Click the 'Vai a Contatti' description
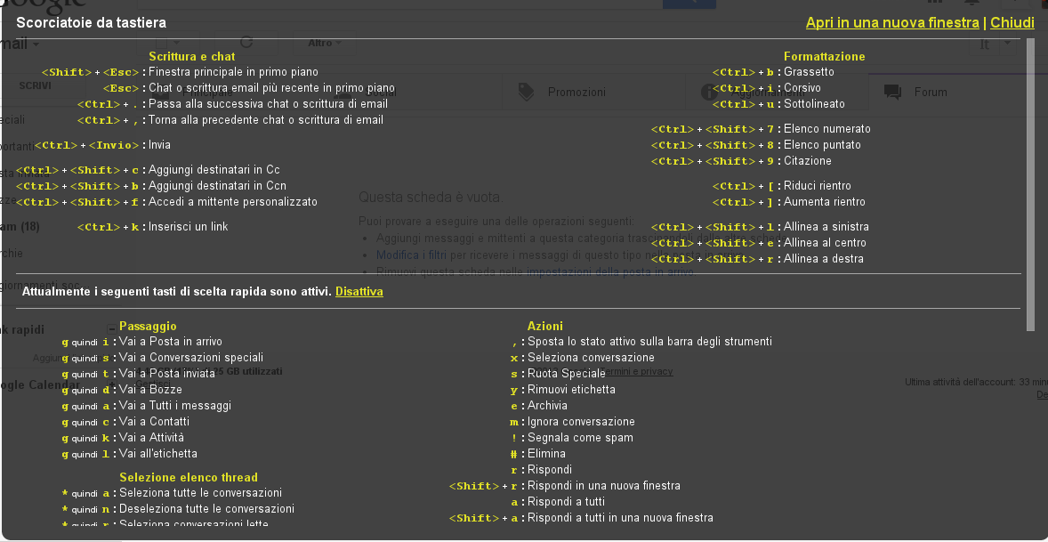Image resolution: width=1048 pixels, height=542 pixels. (155, 422)
